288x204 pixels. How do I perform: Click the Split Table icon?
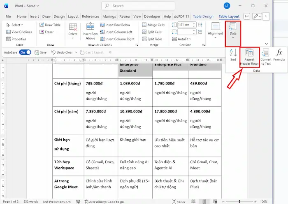(x=152, y=39)
